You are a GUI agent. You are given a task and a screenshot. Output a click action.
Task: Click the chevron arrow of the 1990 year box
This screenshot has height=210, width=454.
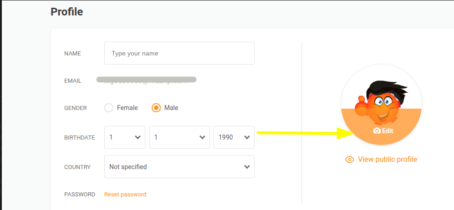coord(247,137)
